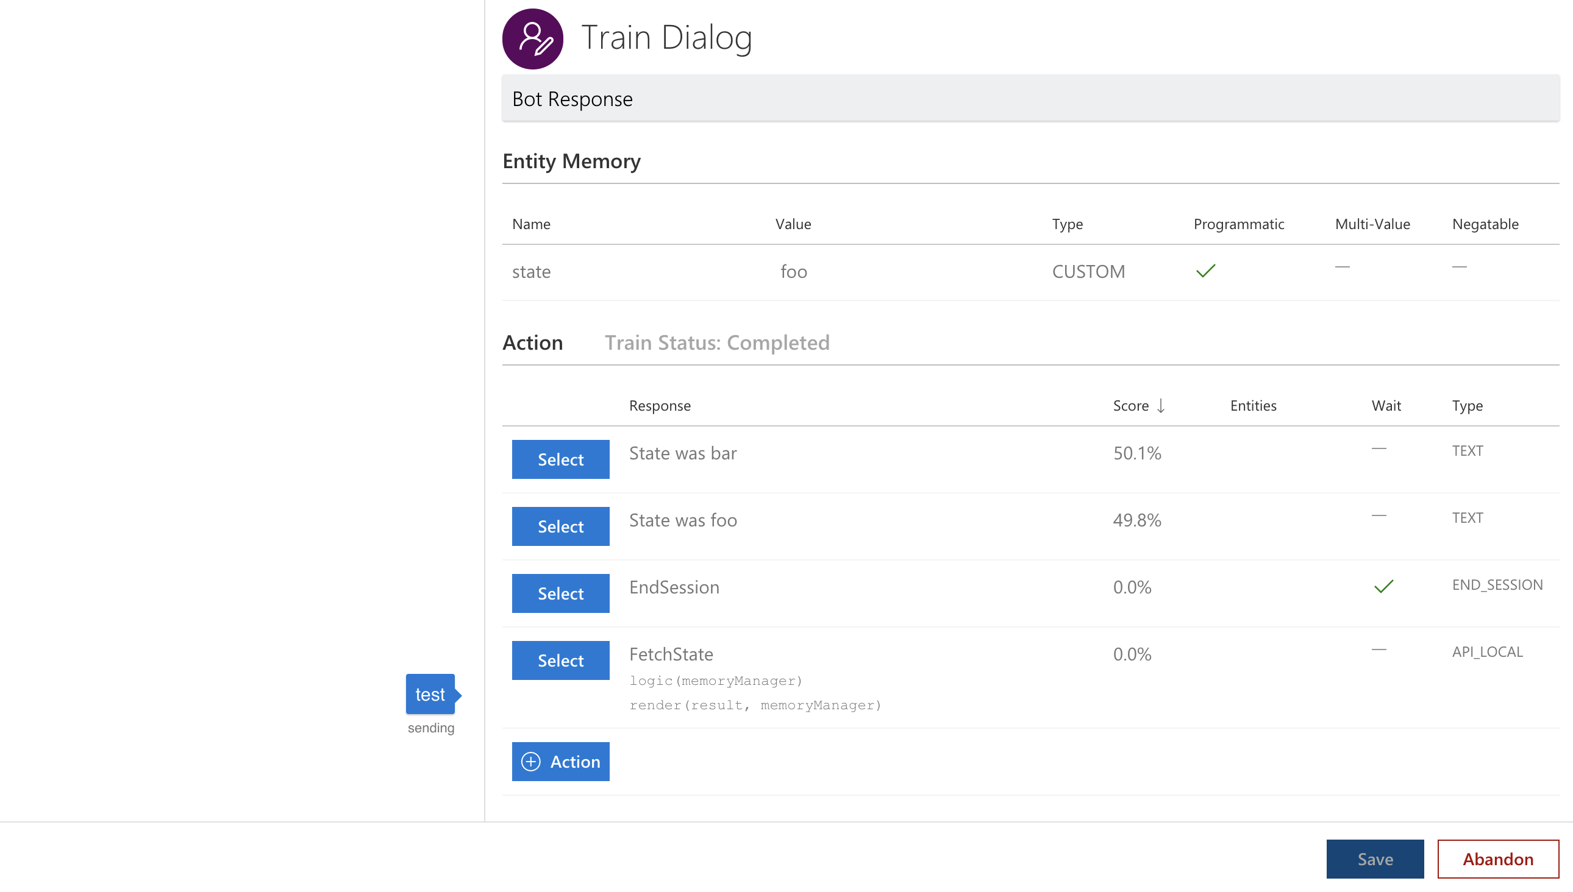Click the Score sort arrow icon

(1160, 406)
